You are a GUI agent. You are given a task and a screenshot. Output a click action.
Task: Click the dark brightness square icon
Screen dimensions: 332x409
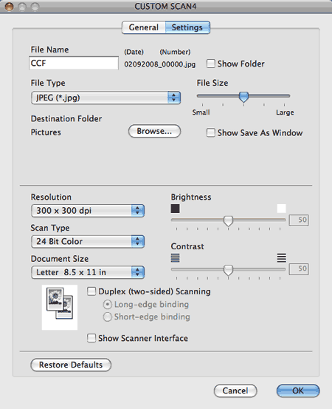click(175, 209)
